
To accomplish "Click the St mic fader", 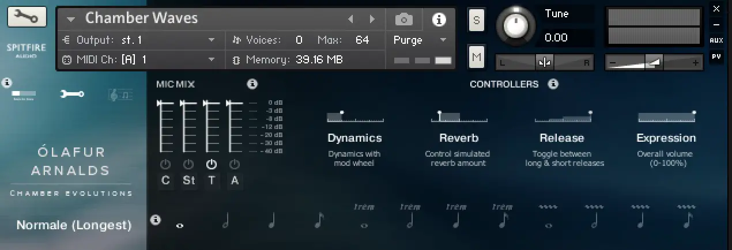I will [188, 126].
